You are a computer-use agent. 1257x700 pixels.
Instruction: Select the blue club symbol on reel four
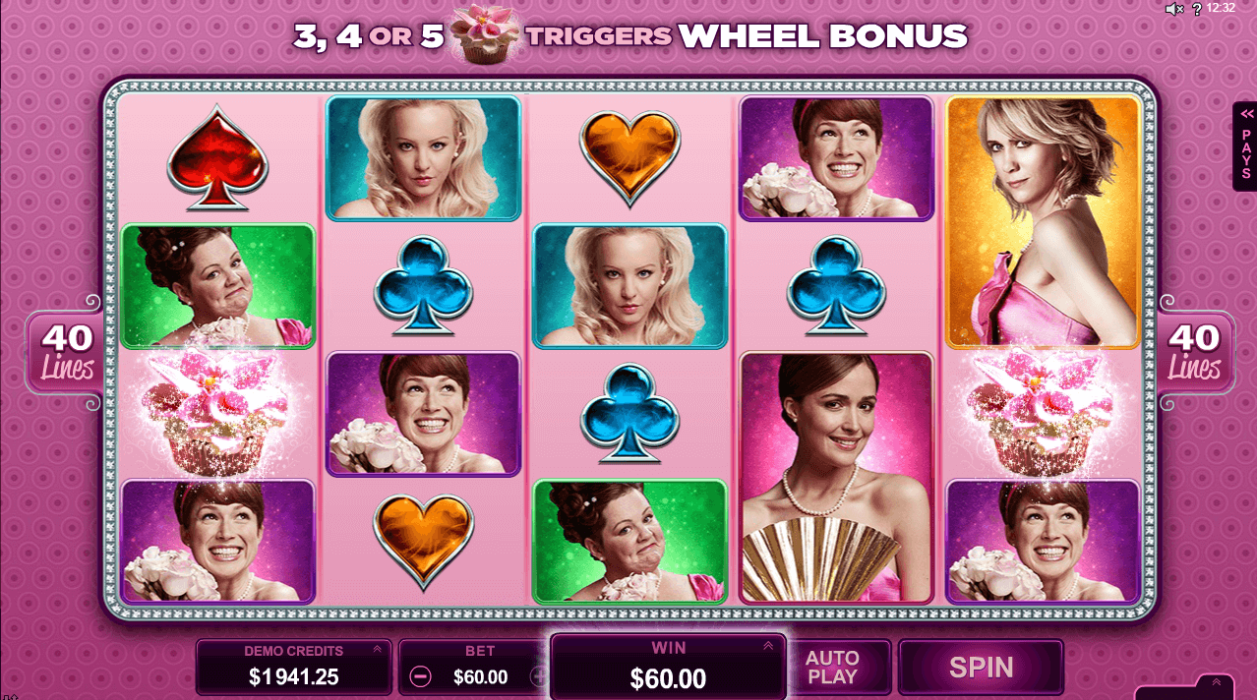[x=836, y=285]
